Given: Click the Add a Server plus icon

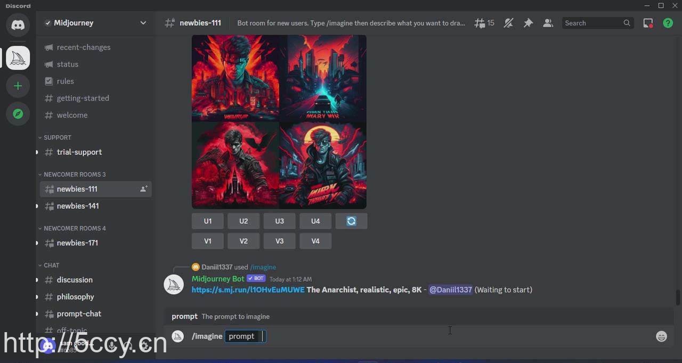Looking at the screenshot, I should 18,86.
